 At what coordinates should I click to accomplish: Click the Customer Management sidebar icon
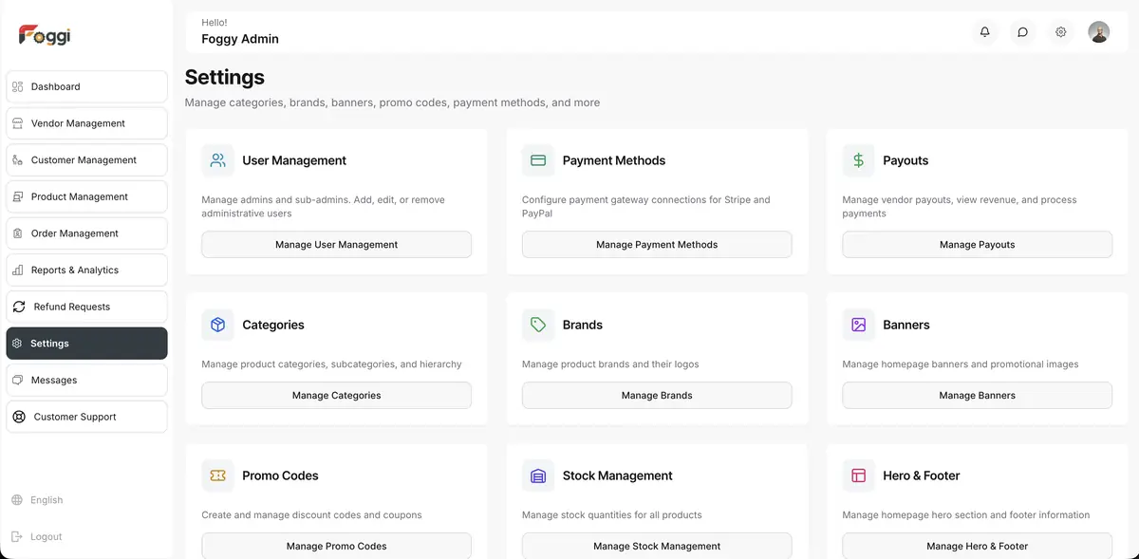17,160
